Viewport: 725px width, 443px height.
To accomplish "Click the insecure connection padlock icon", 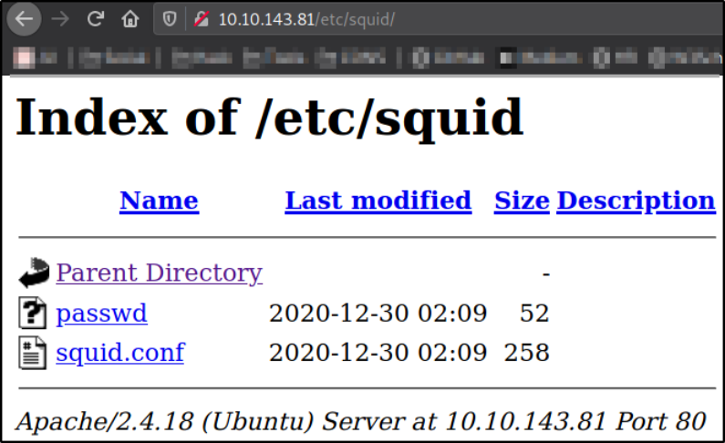I will (x=202, y=19).
